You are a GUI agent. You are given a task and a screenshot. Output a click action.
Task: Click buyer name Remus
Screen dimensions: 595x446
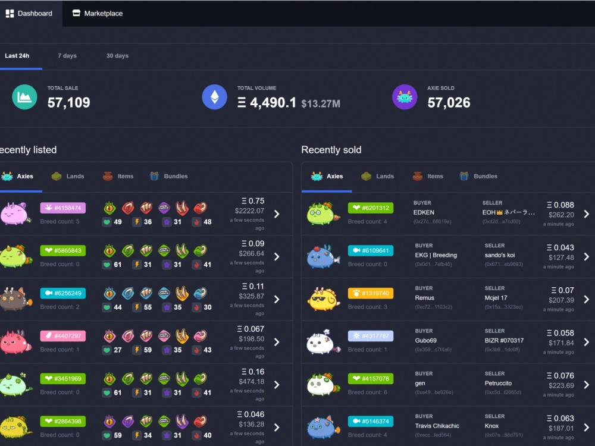point(425,298)
